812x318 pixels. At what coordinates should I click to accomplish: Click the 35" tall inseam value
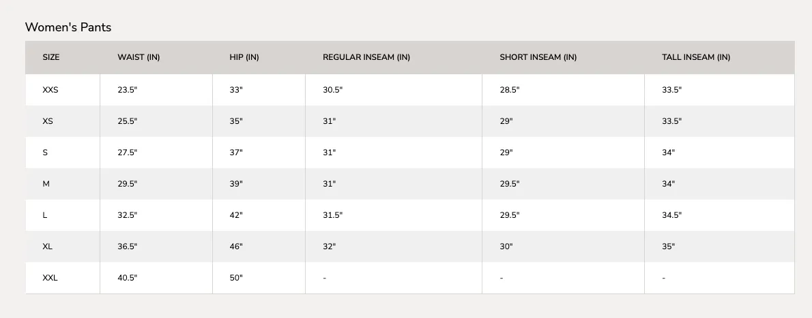click(x=668, y=247)
